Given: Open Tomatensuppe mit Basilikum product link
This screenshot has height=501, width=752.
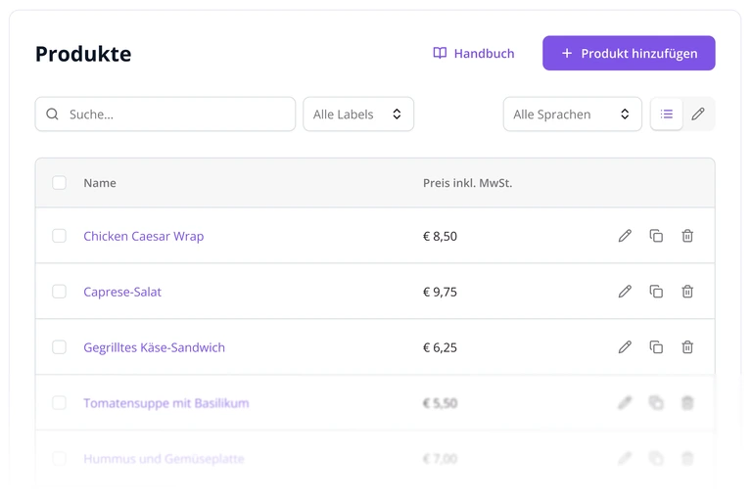Looking at the screenshot, I should [x=165, y=403].
